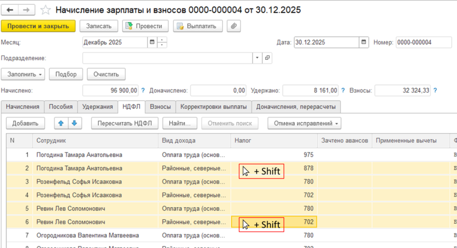Viewport: 457px width, 248px height.
Task: Move row up with blue arrow
Action: (61, 123)
